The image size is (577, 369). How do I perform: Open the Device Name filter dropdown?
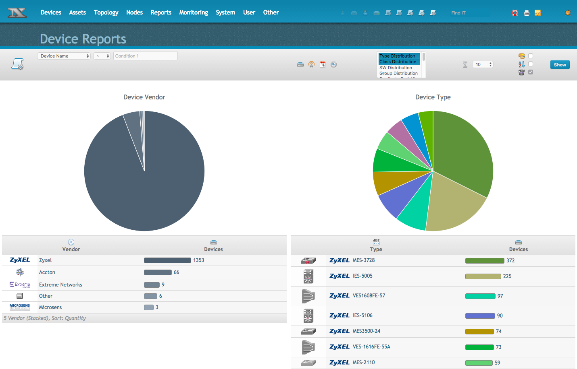pyautogui.click(x=64, y=56)
